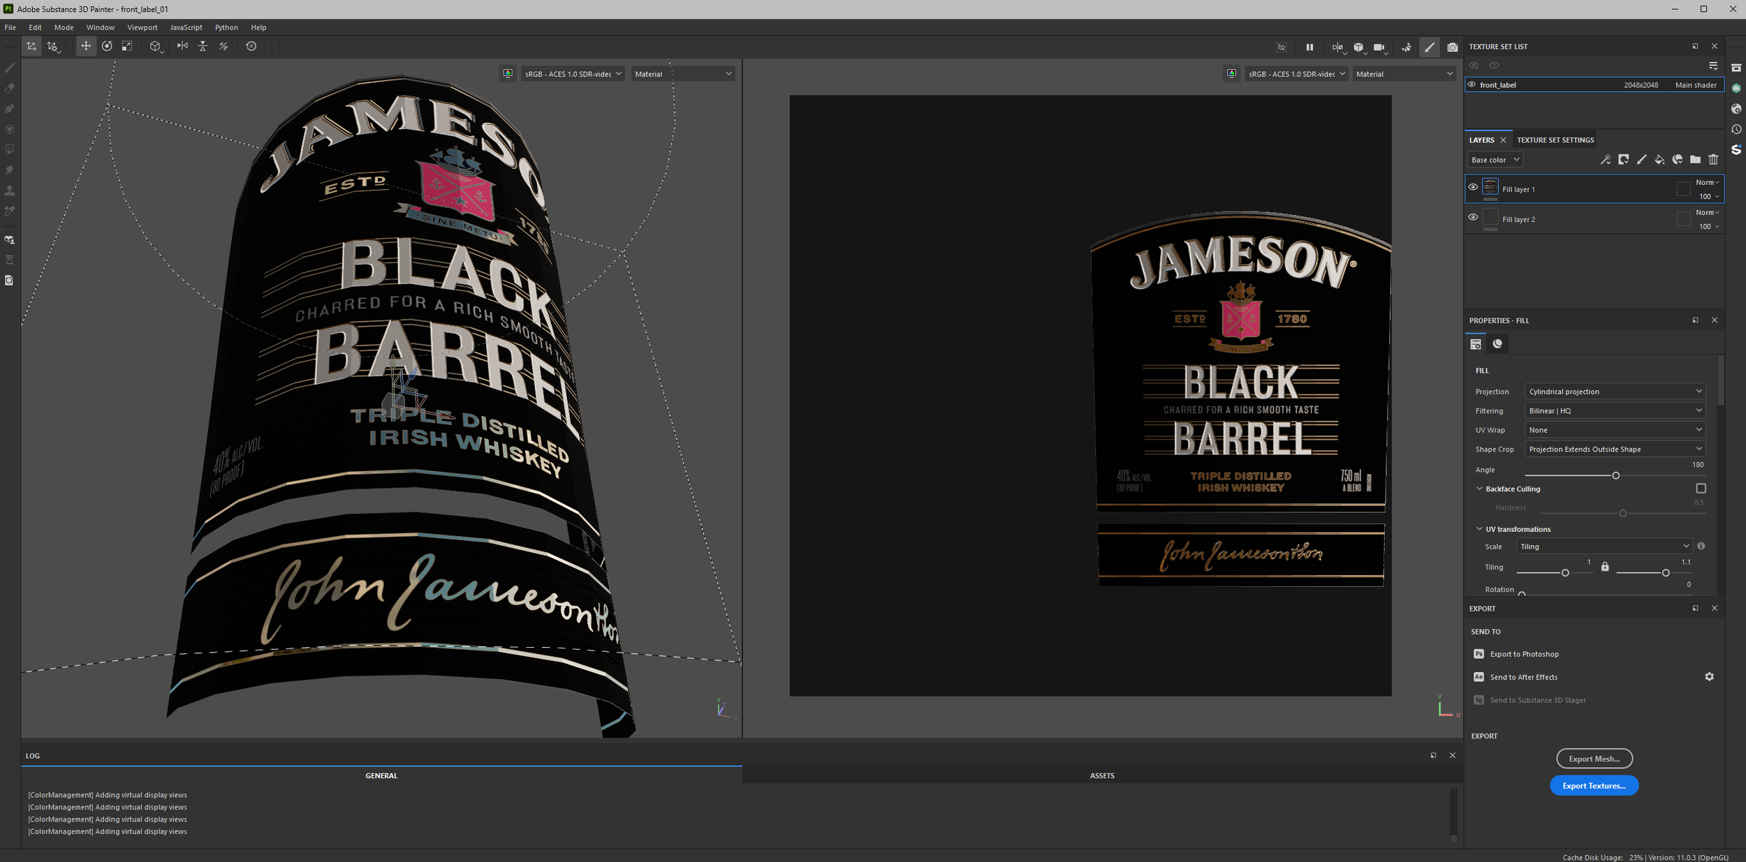Click the first Tiling slider handle
Image resolution: width=1746 pixels, height=862 pixels.
(x=1565, y=572)
